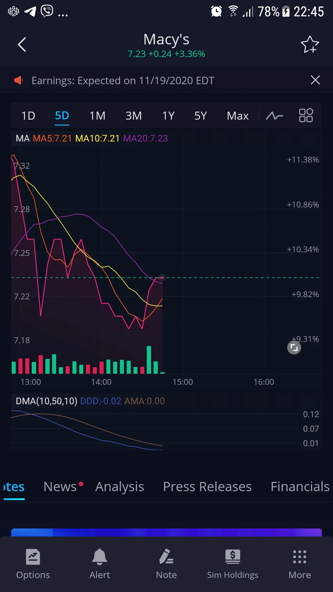
Task: Tap the blue banner below tabs
Action: pyautogui.click(x=166, y=532)
